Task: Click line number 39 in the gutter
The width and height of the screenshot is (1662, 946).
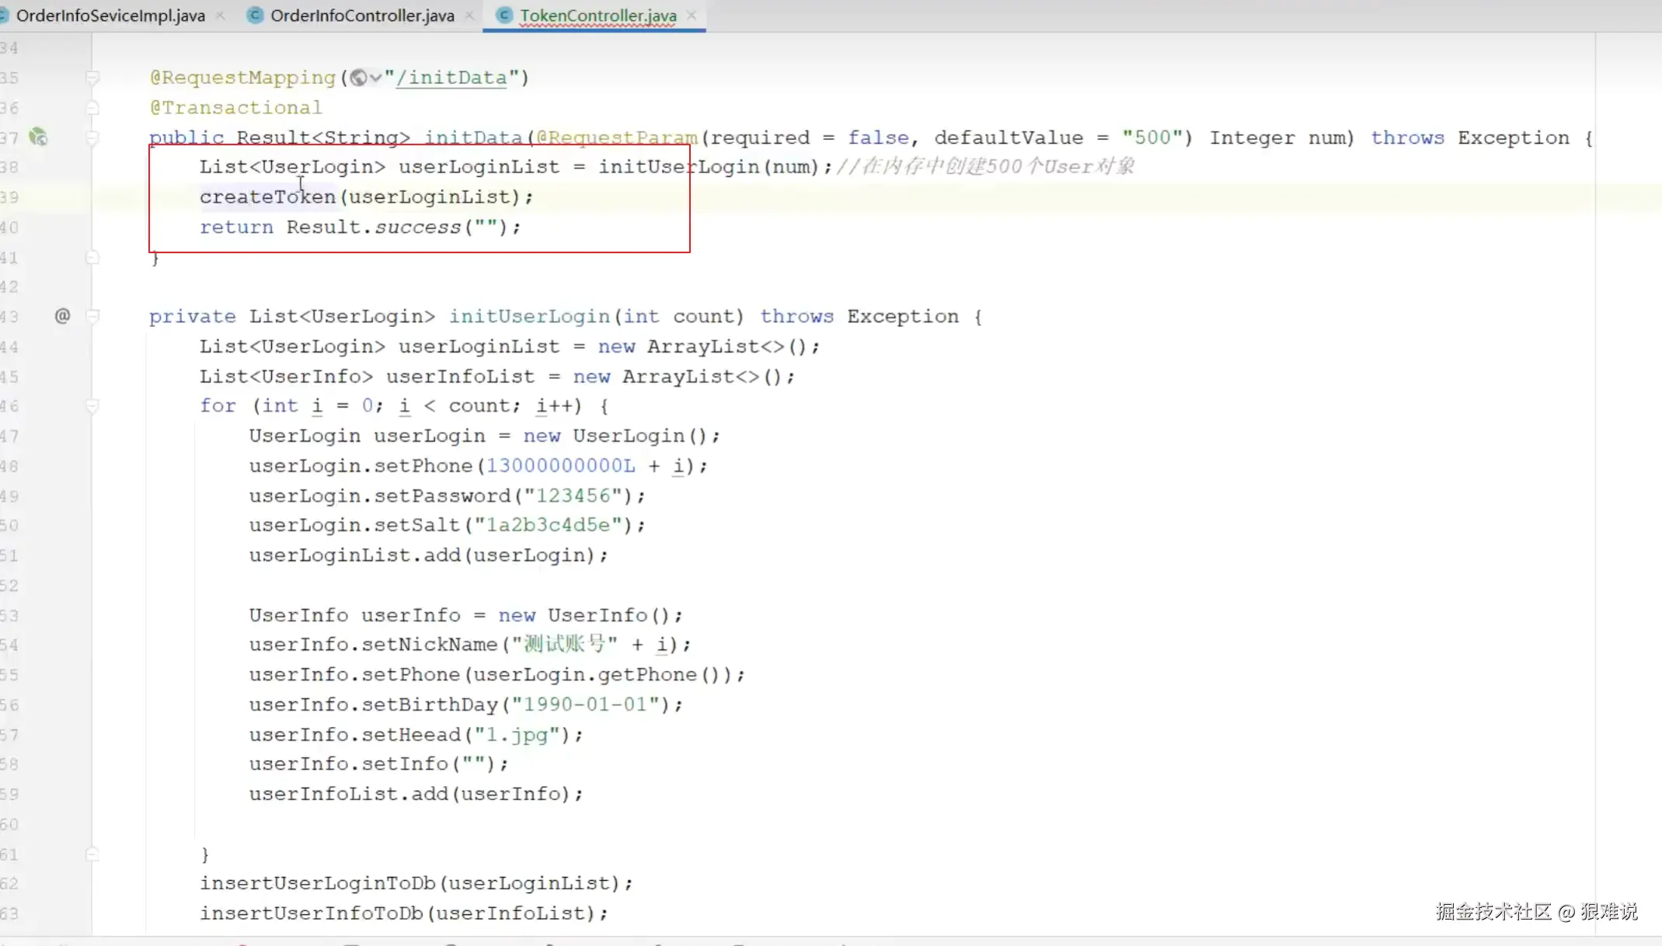Action: click(x=10, y=197)
